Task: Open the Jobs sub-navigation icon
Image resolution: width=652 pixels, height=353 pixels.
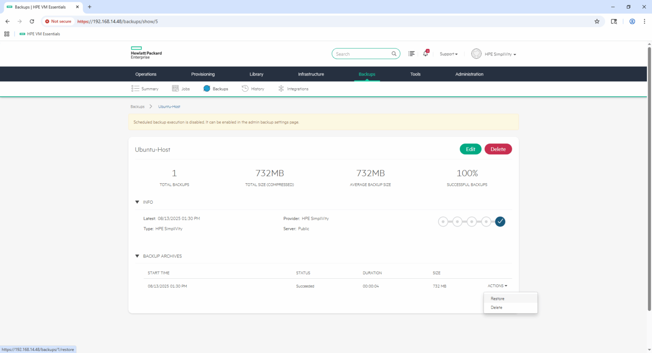Action: click(175, 89)
